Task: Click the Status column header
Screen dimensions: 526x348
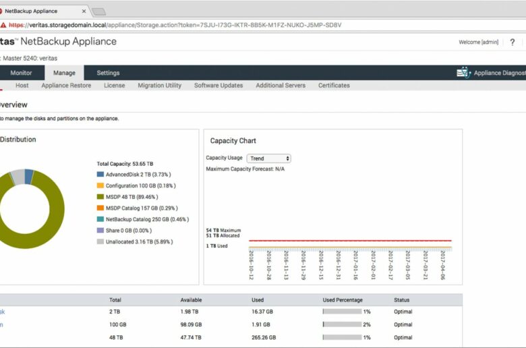Action: pos(401,300)
